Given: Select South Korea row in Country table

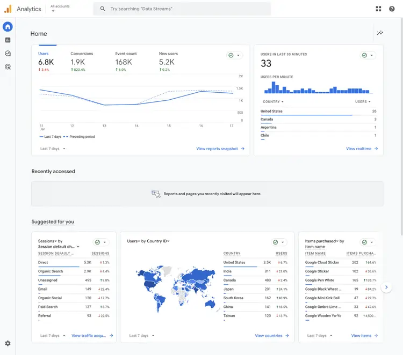Looking at the screenshot, I should (x=255, y=299).
